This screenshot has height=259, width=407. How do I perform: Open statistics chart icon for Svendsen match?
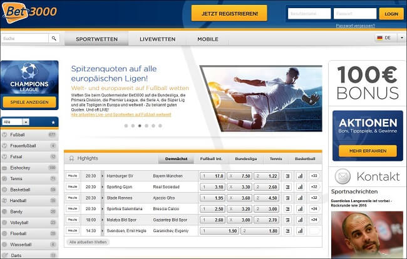(x=301, y=231)
